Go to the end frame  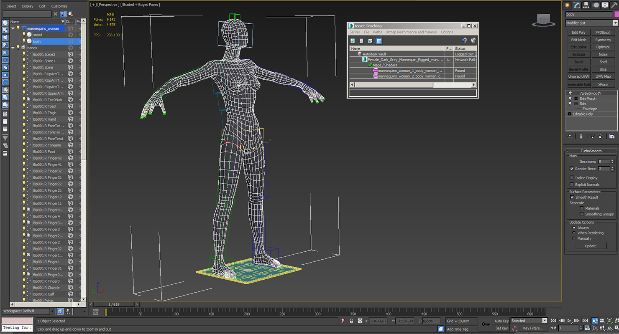(585, 321)
